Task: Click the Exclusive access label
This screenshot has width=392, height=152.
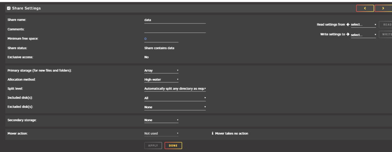Action: 20,57
